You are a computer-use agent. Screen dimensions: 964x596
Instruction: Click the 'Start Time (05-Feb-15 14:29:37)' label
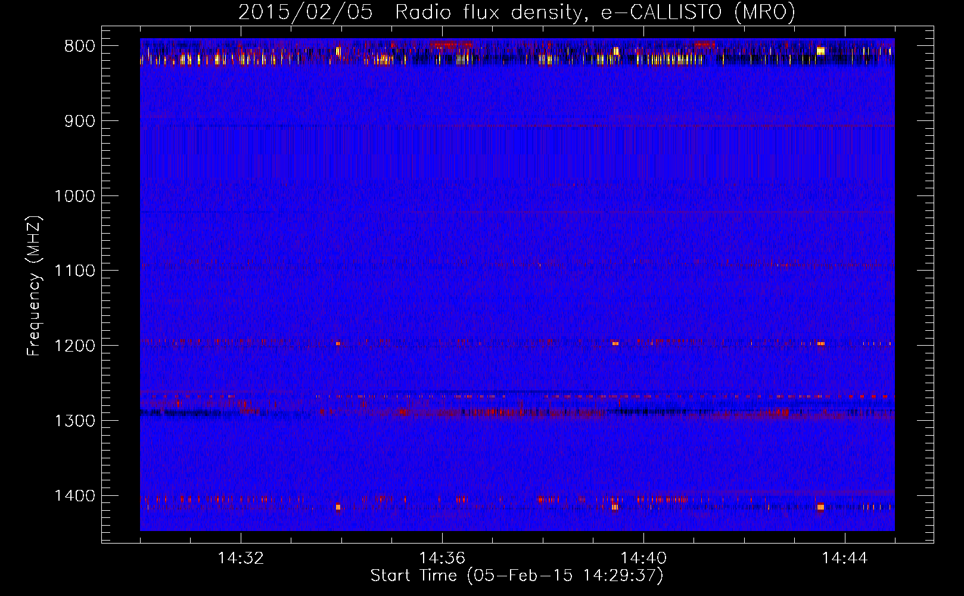(517, 576)
